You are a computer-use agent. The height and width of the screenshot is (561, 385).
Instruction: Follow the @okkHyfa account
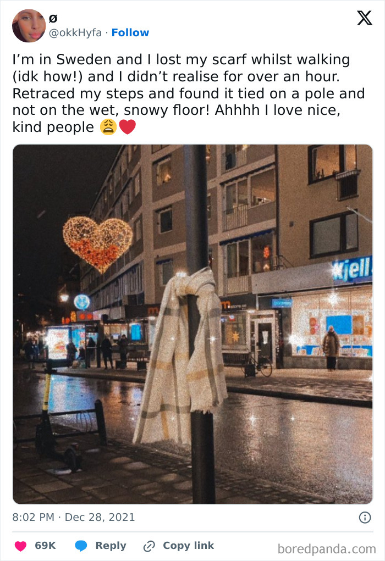tap(130, 32)
